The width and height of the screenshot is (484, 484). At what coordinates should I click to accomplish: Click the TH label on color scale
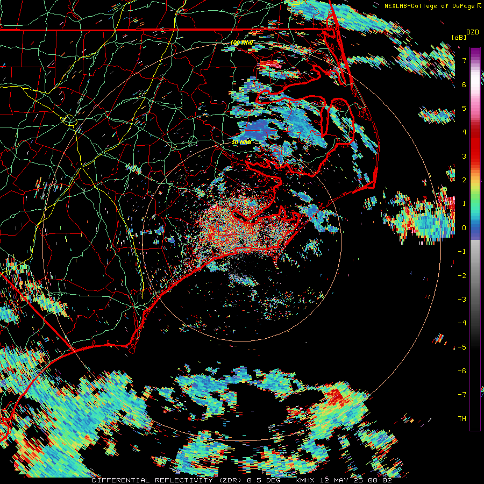pos(462,418)
